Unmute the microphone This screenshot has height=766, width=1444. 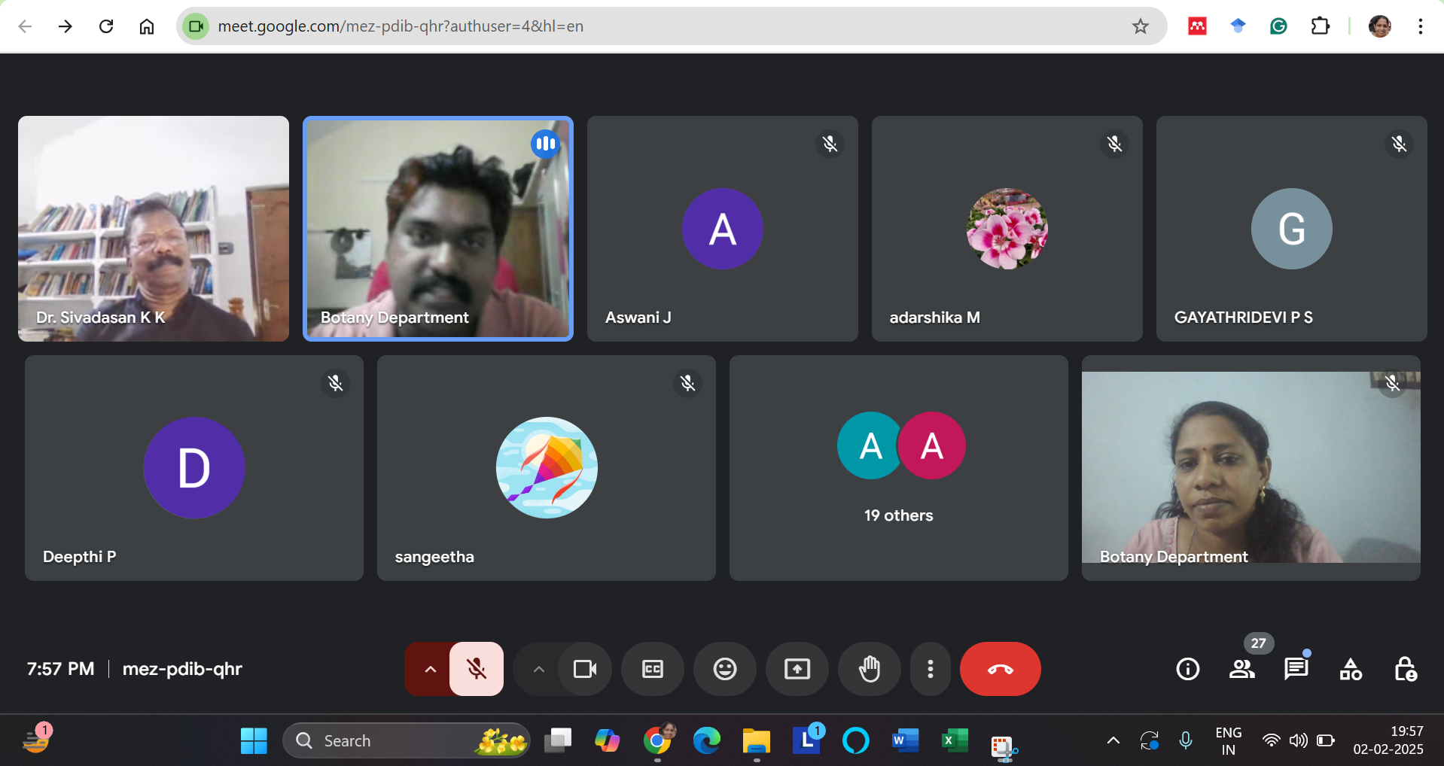pyautogui.click(x=476, y=669)
